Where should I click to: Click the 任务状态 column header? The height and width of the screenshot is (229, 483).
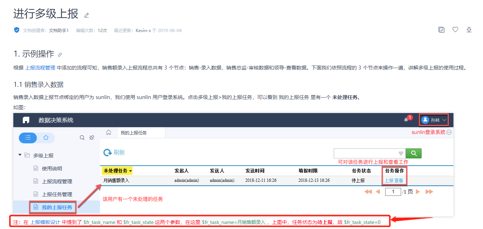(x=362, y=171)
